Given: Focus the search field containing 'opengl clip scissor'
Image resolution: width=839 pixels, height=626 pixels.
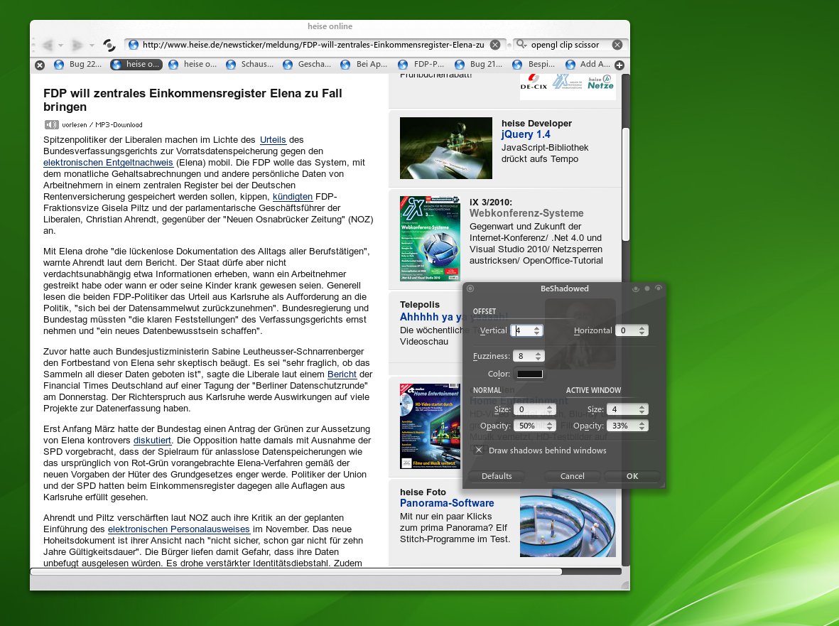Looking at the screenshot, I should [570, 45].
